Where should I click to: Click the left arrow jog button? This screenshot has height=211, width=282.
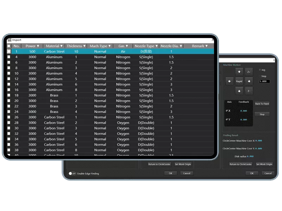pyautogui.click(x=230, y=82)
